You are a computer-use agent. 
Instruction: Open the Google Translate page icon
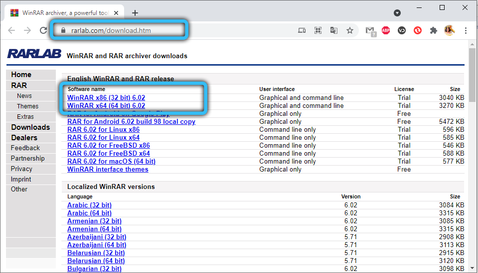(334, 30)
